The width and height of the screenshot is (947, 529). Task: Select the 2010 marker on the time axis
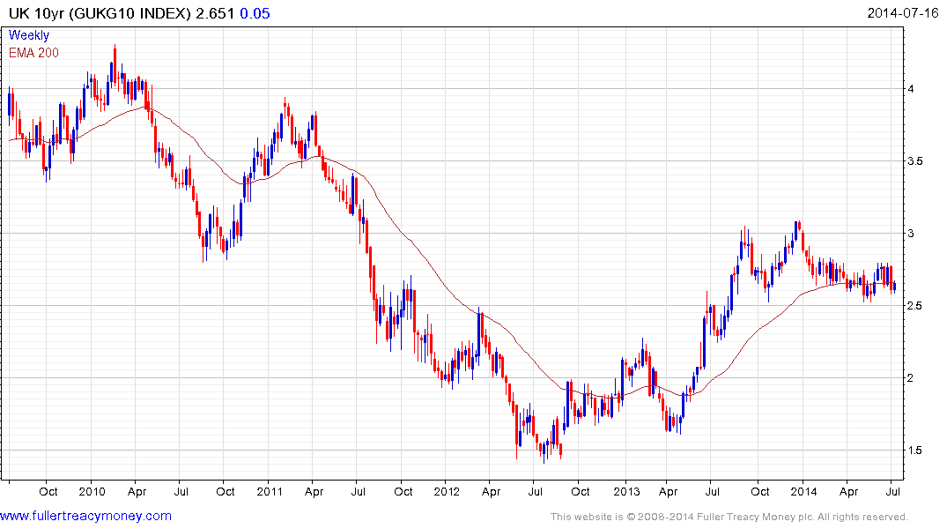[x=92, y=491]
